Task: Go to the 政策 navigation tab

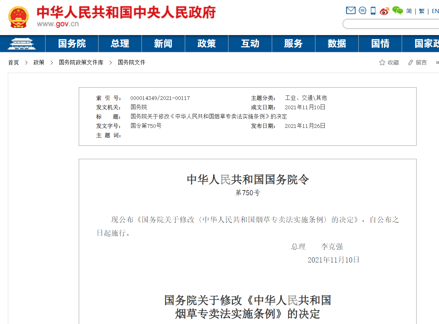Action: coord(206,44)
